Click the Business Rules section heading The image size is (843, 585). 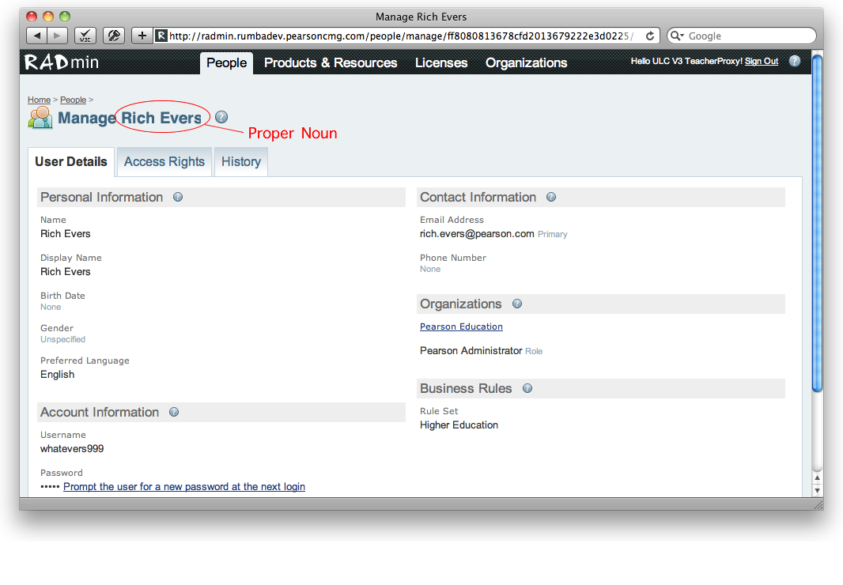point(466,388)
